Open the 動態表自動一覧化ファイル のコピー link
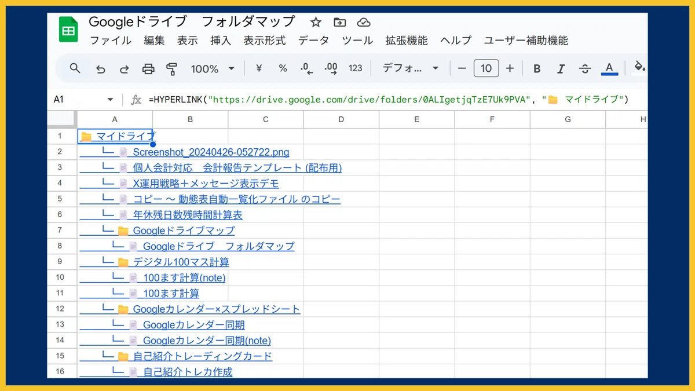 [x=237, y=199]
